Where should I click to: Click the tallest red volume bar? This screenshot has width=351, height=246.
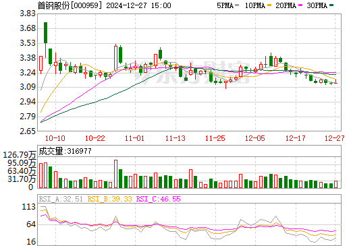click(115, 174)
